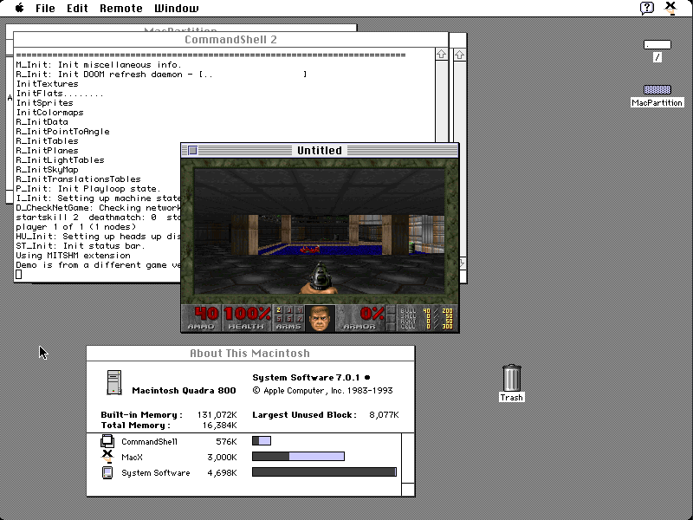
Task: Click the '4,698K' System Software size
Action: (222, 472)
